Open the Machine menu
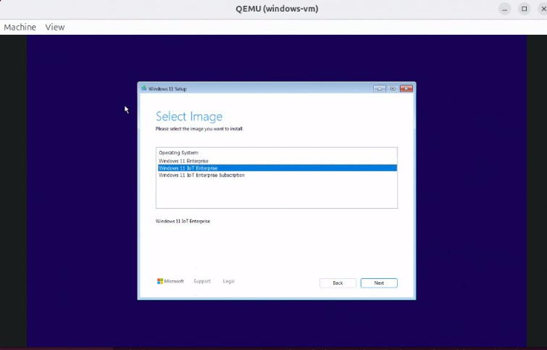The height and width of the screenshot is (350, 547). (20, 28)
